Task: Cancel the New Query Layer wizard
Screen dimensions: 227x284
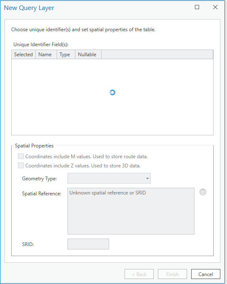Action: pyautogui.click(x=206, y=274)
